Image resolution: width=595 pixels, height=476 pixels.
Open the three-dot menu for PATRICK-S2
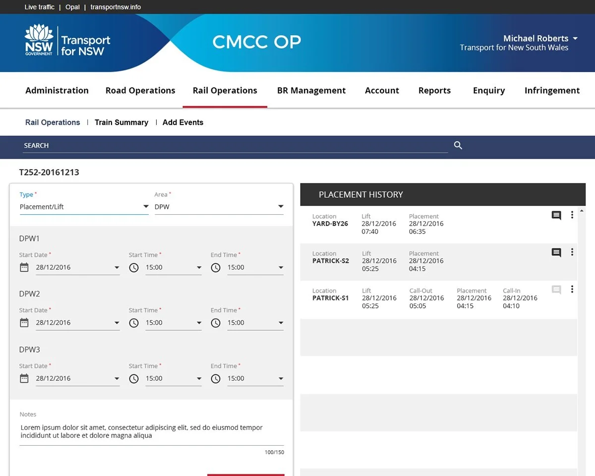coord(572,252)
